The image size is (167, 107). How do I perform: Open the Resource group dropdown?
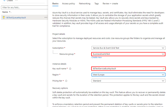tap(128, 54)
